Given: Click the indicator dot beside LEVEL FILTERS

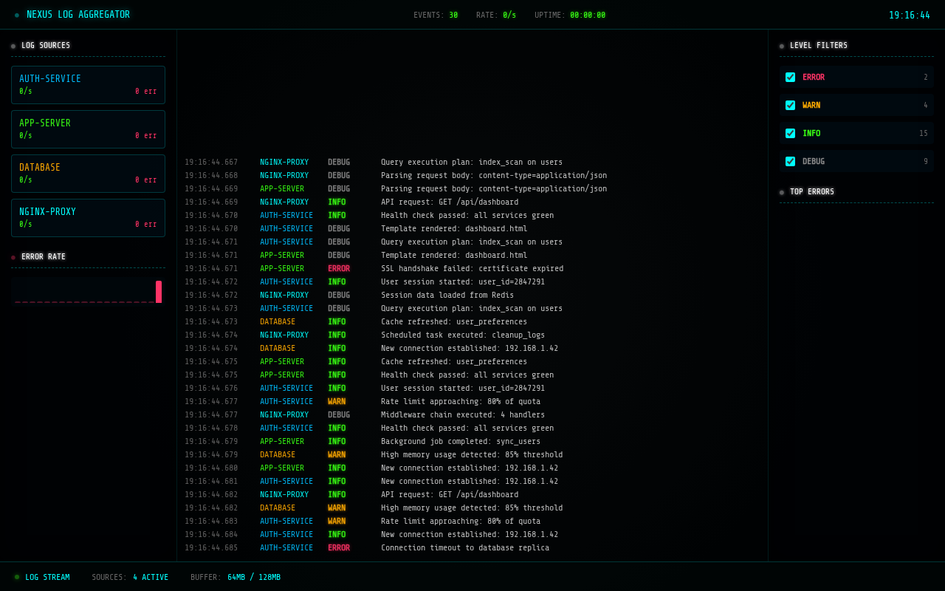Looking at the screenshot, I should [x=781, y=46].
